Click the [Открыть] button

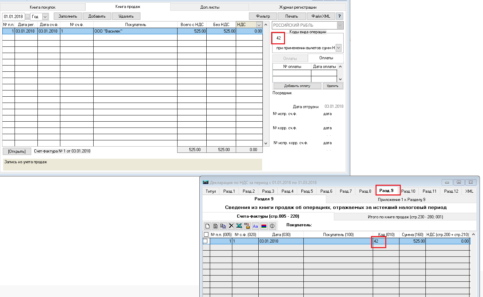[x=17, y=151]
